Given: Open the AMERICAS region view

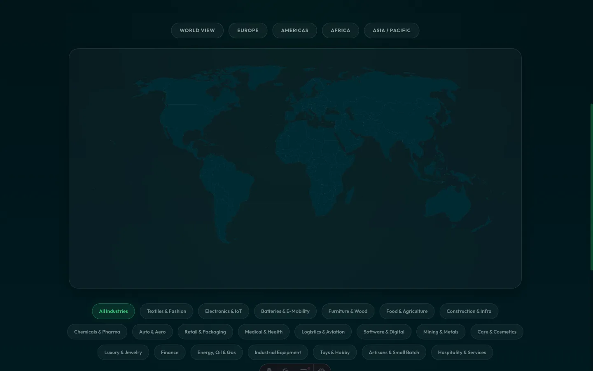Looking at the screenshot, I should [294, 30].
